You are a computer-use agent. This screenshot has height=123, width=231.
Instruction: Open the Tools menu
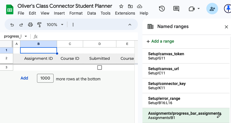pyautogui.click(x=105, y=13)
